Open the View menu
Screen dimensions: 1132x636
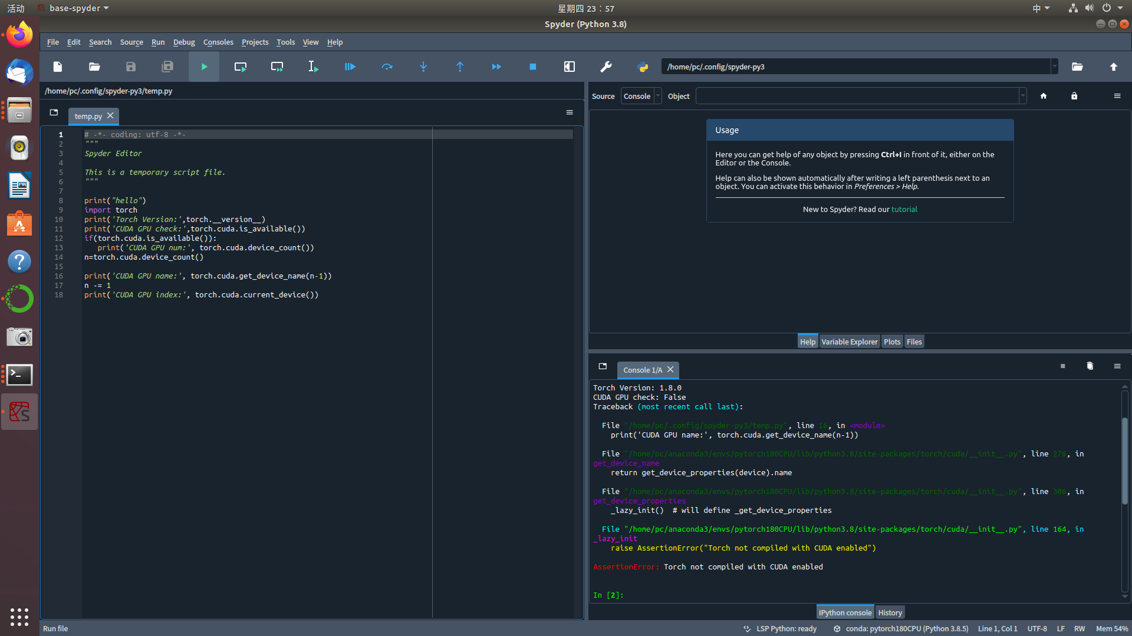click(x=311, y=42)
